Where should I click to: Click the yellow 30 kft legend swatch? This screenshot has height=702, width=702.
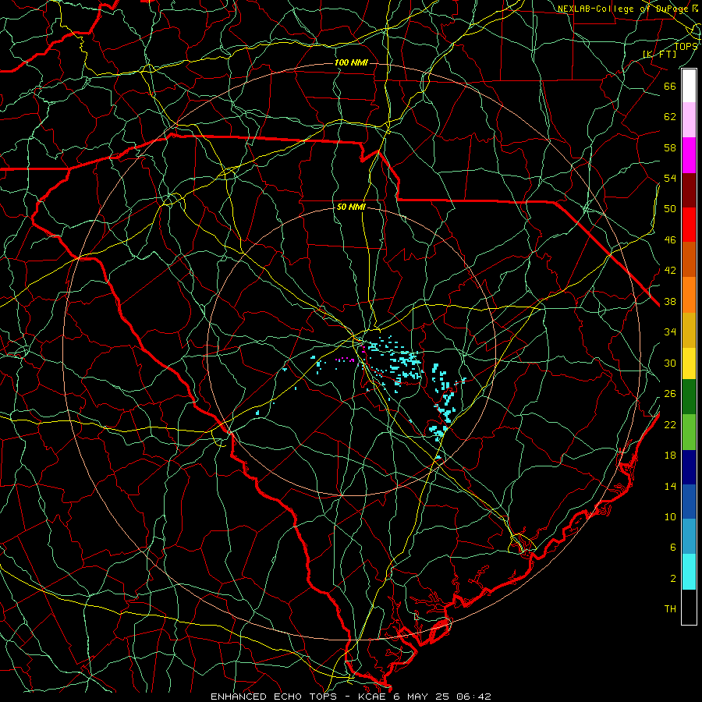(689, 363)
